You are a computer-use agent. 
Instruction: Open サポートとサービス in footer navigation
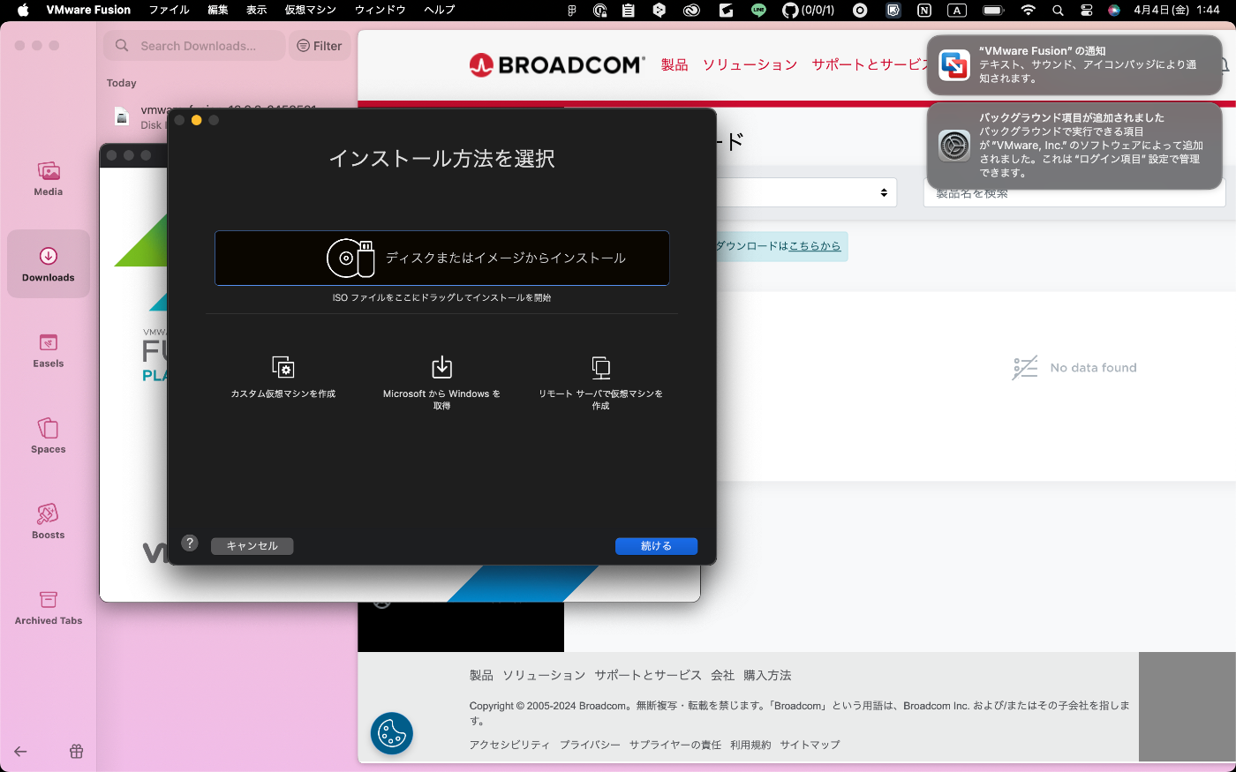click(648, 675)
